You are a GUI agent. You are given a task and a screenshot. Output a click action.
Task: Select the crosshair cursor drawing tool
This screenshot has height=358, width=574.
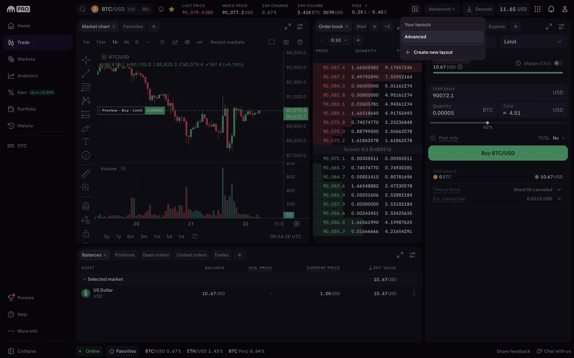click(86, 60)
